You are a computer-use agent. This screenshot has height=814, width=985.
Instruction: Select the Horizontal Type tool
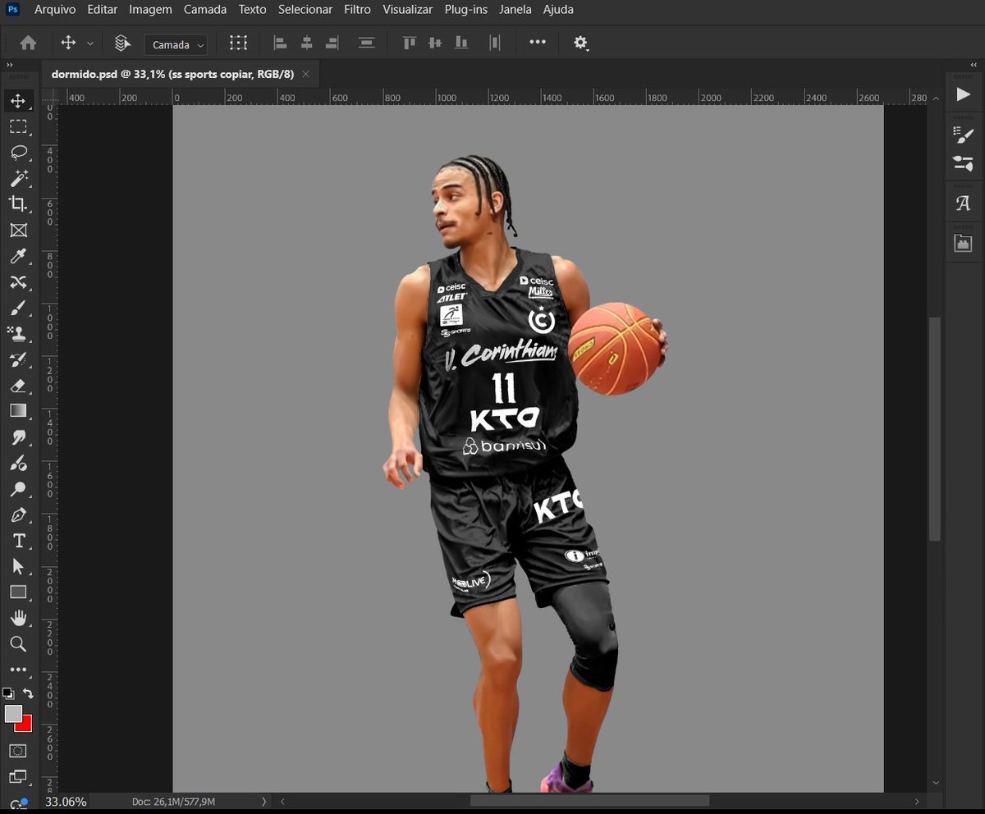pos(18,541)
